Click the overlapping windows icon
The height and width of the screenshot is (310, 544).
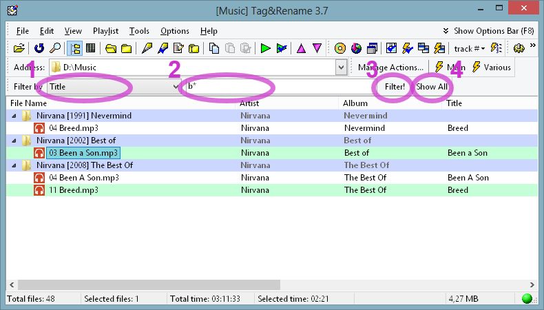point(423,48)
